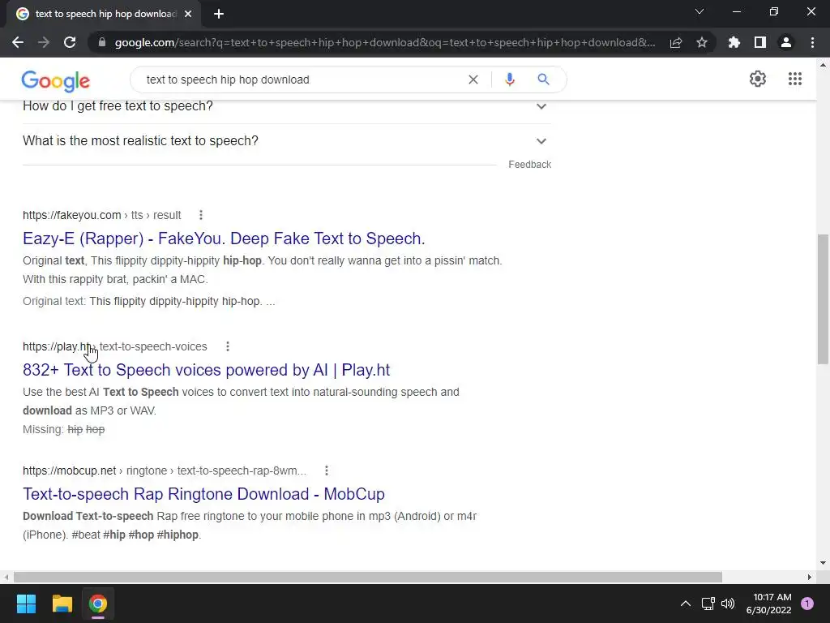This screenshot has width=830, height=623.
Task: Click the Google logo
Action: pos(56,80)
